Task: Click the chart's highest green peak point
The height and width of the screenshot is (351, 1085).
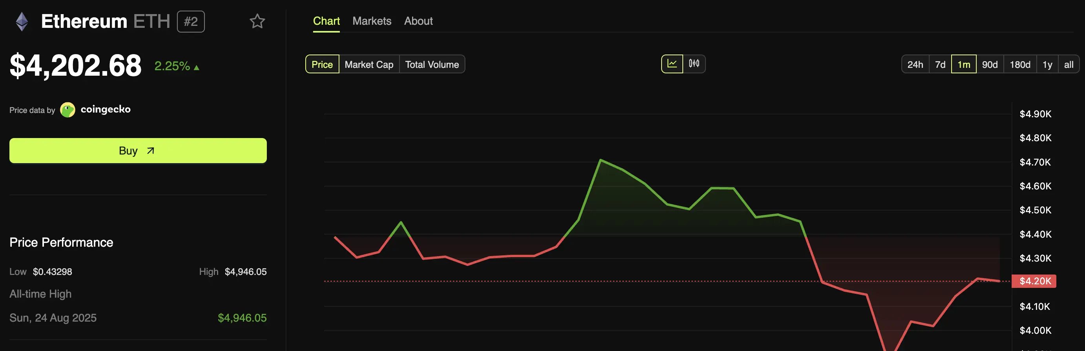Action: [600, 160]
